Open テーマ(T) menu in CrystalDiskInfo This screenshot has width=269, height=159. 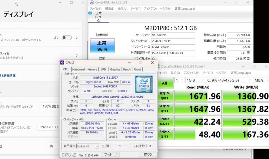136,9
